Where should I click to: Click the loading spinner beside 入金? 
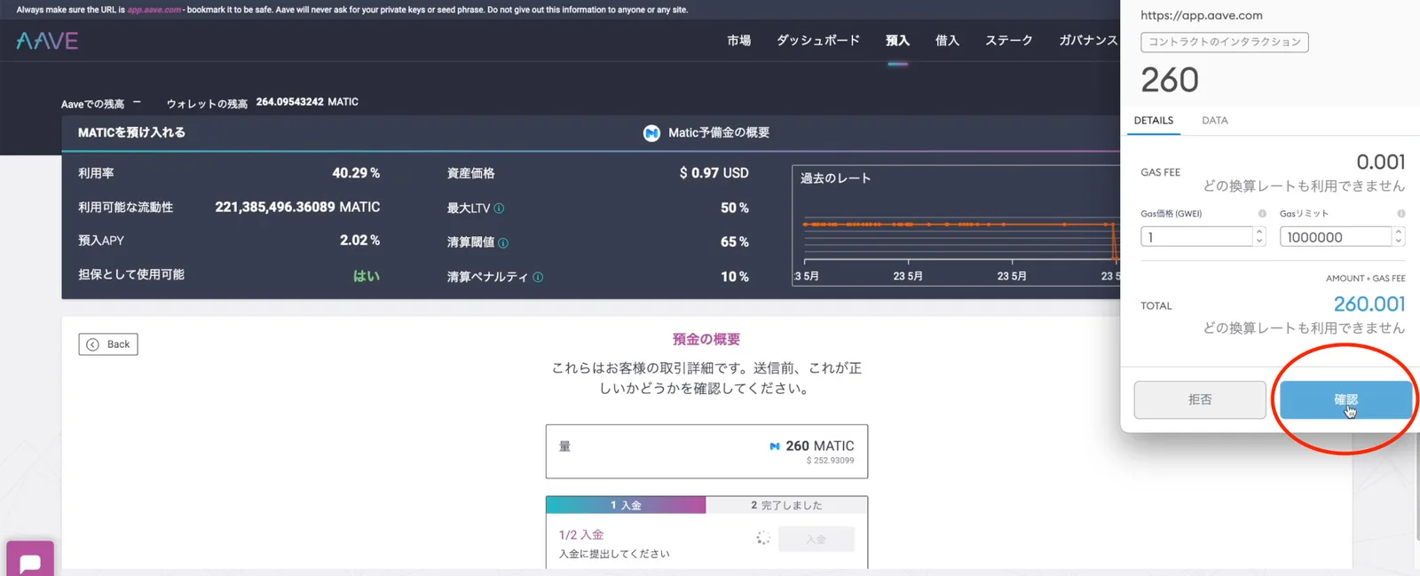click(762, 538)
